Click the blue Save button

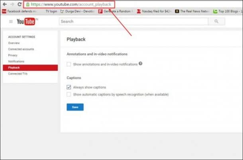(x=75, y=107)
